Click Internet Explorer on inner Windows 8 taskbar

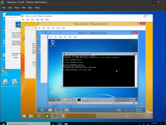(43, 110)
